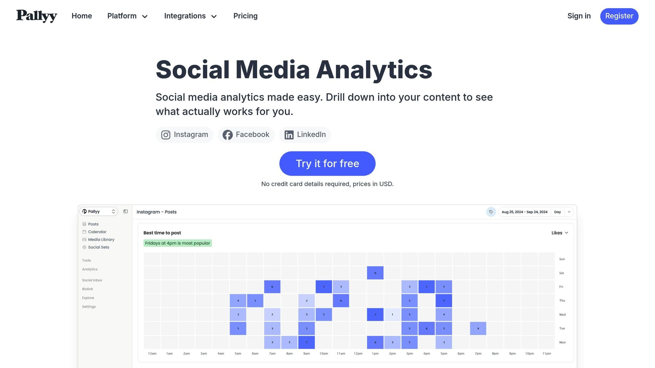Open the Pallyy workspace switcher

pyautogui.click(x=99, y=211)
